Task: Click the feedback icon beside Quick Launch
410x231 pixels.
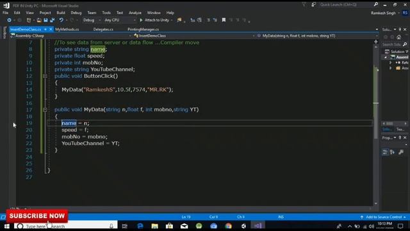Action: (x=313, y=4)
